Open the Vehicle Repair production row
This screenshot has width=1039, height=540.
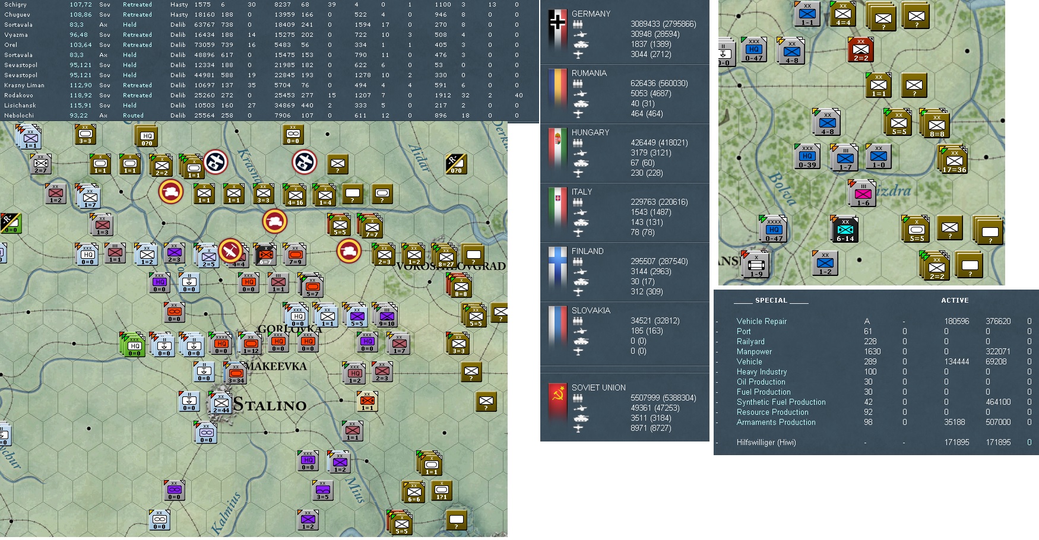[762, 321]
